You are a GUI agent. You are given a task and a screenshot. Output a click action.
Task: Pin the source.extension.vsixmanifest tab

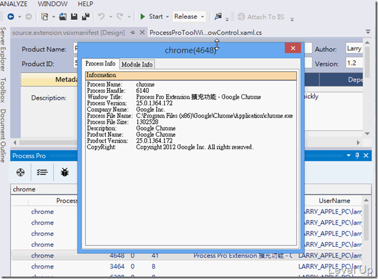(132, 32)
